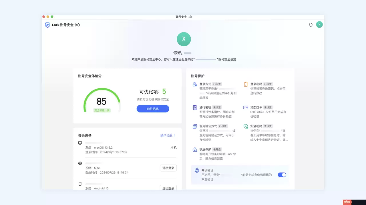This screenshot has height=205, width=366.
Task: Select the 通行密钥 fingerprint key icon
Action: coord(195,107)
